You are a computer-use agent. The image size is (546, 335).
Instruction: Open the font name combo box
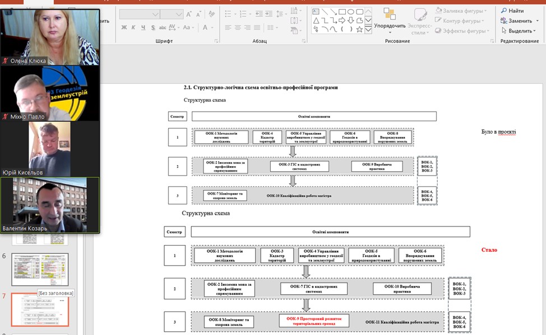156,14
